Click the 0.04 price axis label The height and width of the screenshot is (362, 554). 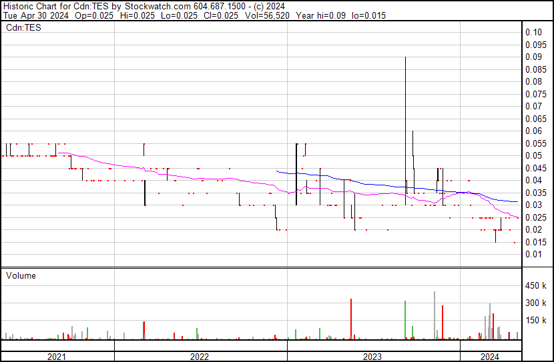click(533, 181)
